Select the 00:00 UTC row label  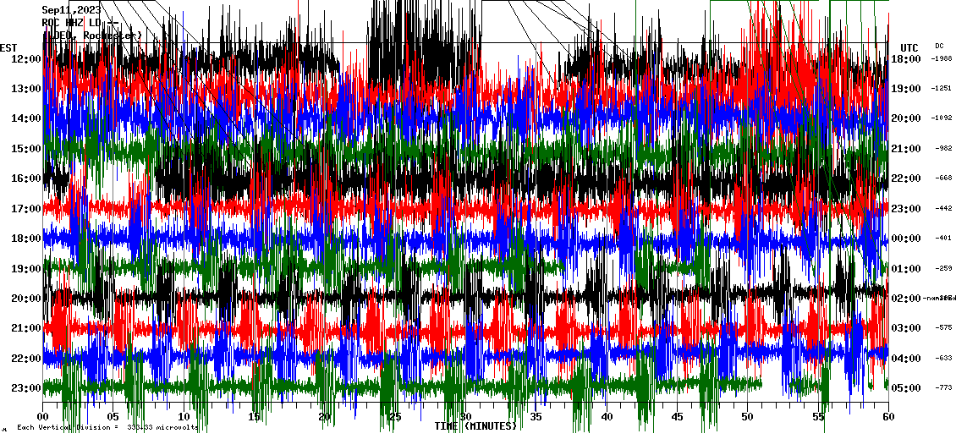905,239
